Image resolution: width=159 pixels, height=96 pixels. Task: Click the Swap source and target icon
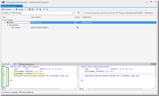79,13
